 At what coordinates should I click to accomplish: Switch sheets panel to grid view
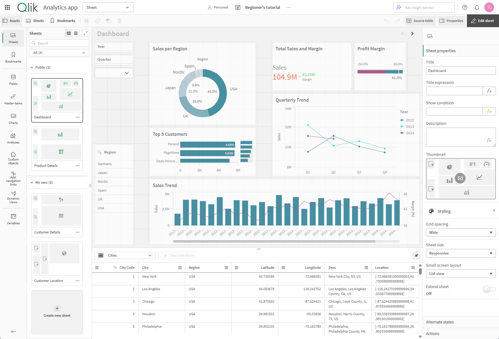(69, 33)
